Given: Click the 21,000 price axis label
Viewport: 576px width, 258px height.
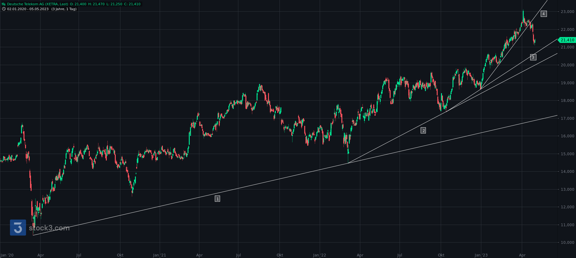Looking at the screenshot, I should click(x=568, y=47).
